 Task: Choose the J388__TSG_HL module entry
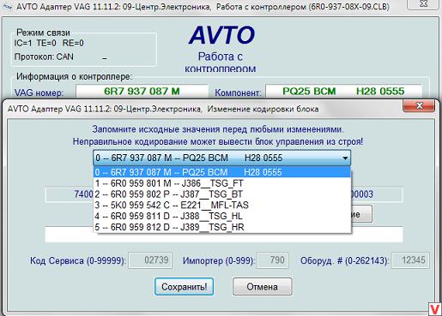tap(222, 216)
